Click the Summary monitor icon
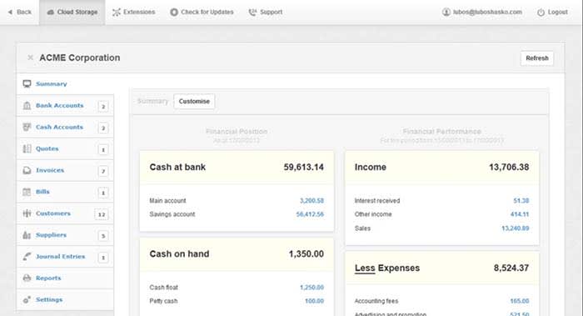 pyautogui.click(x=27, y=83)
